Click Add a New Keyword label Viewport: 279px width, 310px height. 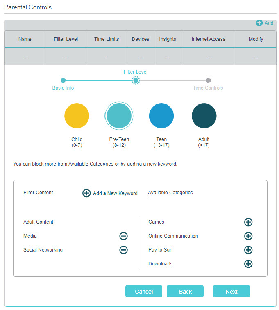click(x=115, y=193)
